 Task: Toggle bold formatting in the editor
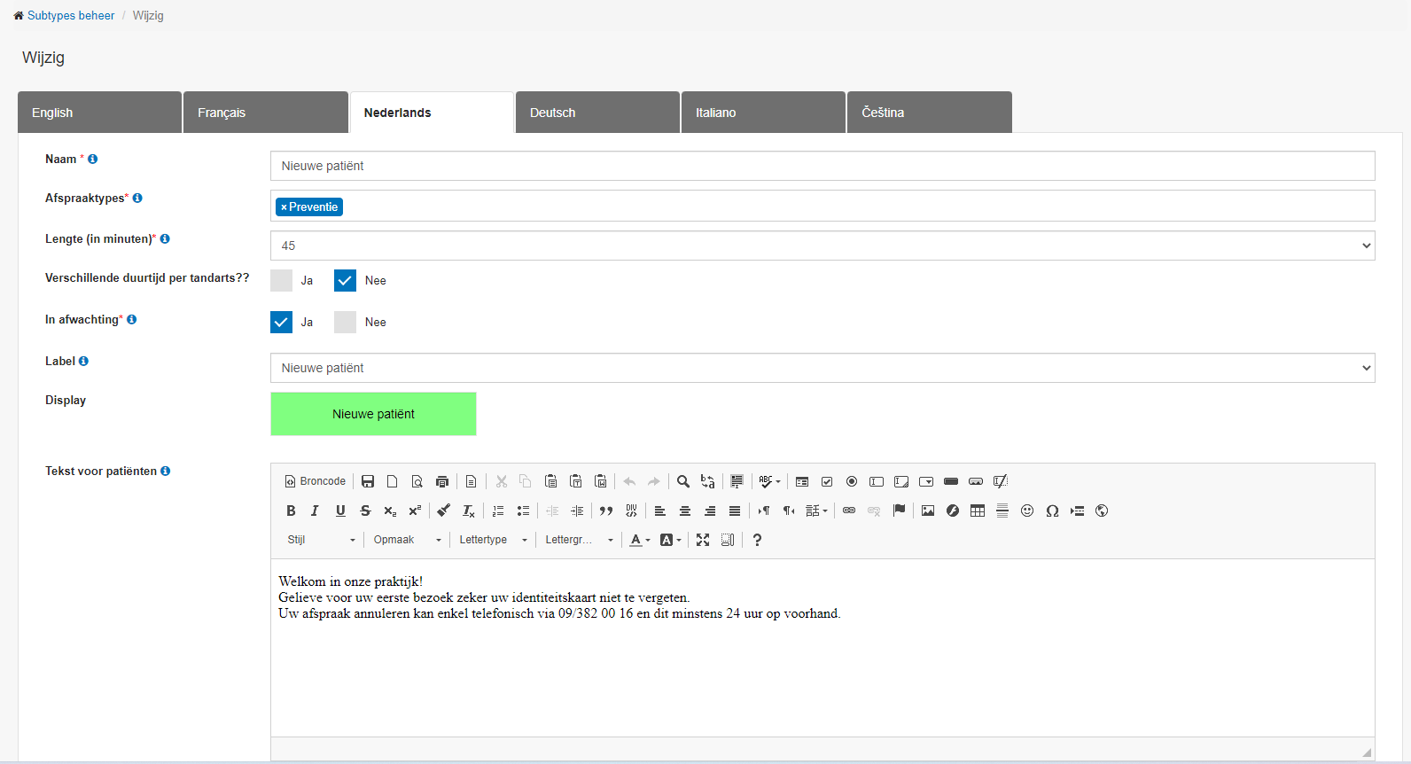[291, 511]
